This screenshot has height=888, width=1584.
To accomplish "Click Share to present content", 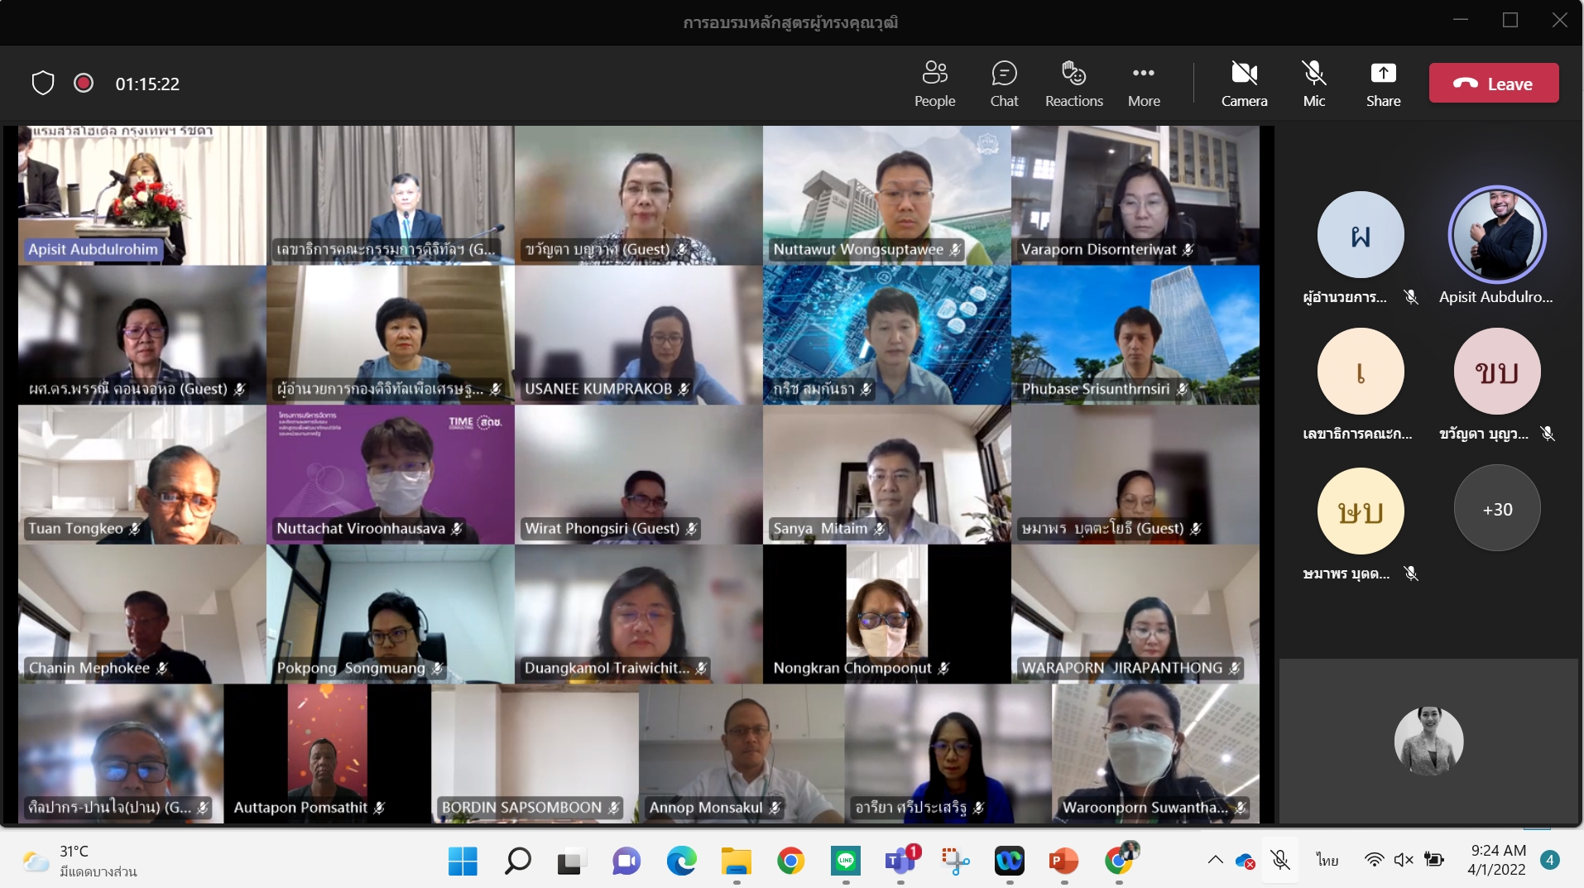I will [1383, 84].
